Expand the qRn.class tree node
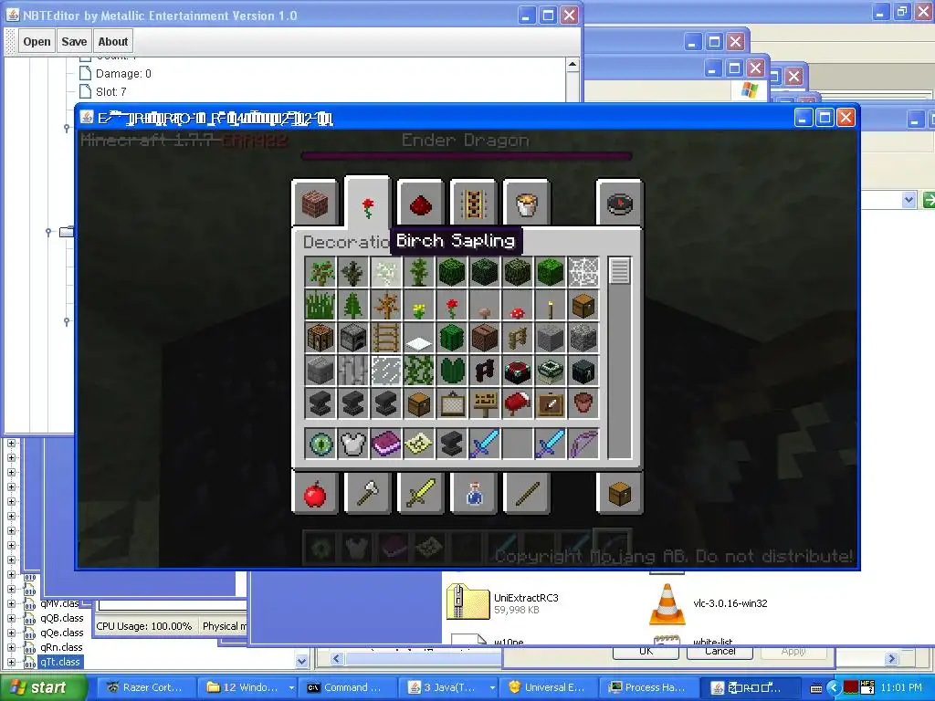 pyautogui.click(x=11, y=647)
